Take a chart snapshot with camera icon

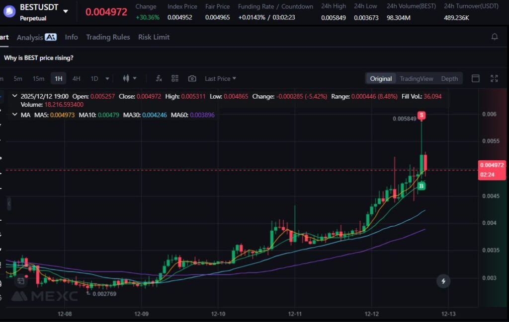pos(192,78)
